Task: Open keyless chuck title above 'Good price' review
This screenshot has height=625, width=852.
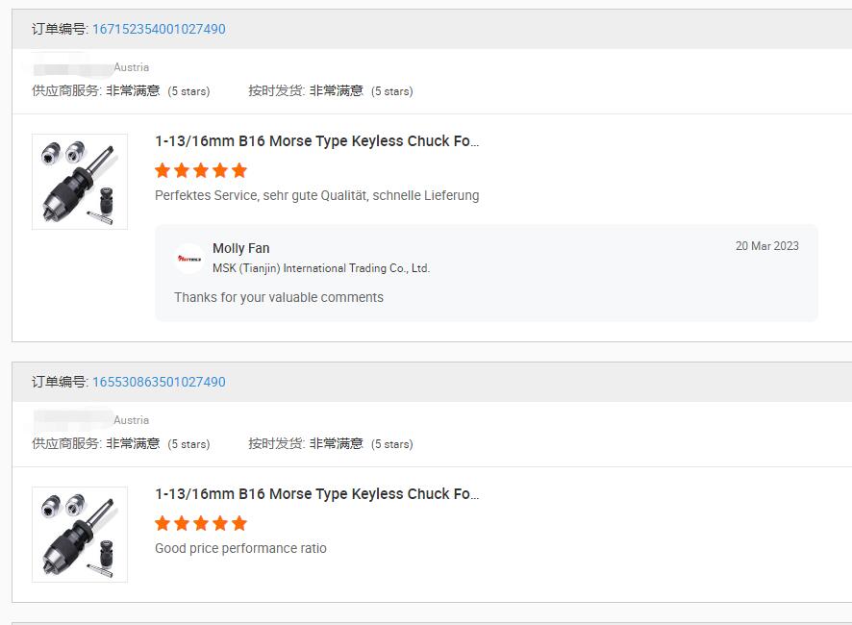Action: [x=316, y=494]
